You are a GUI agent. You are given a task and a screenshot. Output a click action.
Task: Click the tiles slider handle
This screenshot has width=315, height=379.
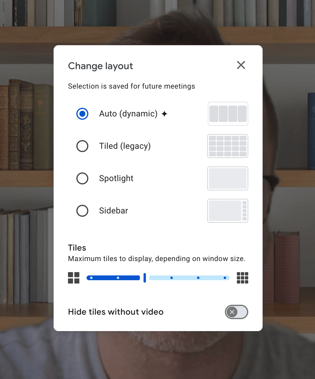point(145,278)
